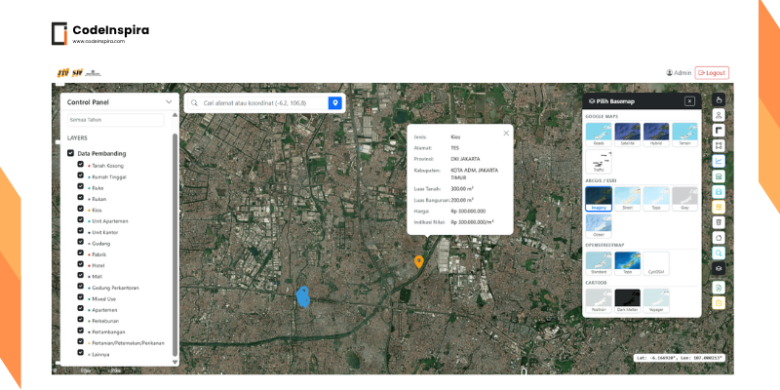The width and height of the screenshot is (780, 390).
Task: Select CartoDB Positron basemap
Action: click(599, 301)
